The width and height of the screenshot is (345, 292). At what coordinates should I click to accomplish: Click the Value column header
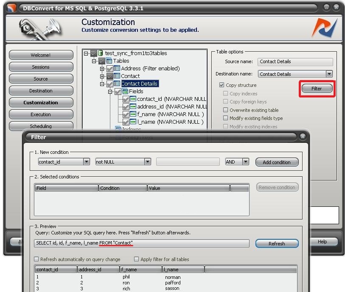point(188,188)
